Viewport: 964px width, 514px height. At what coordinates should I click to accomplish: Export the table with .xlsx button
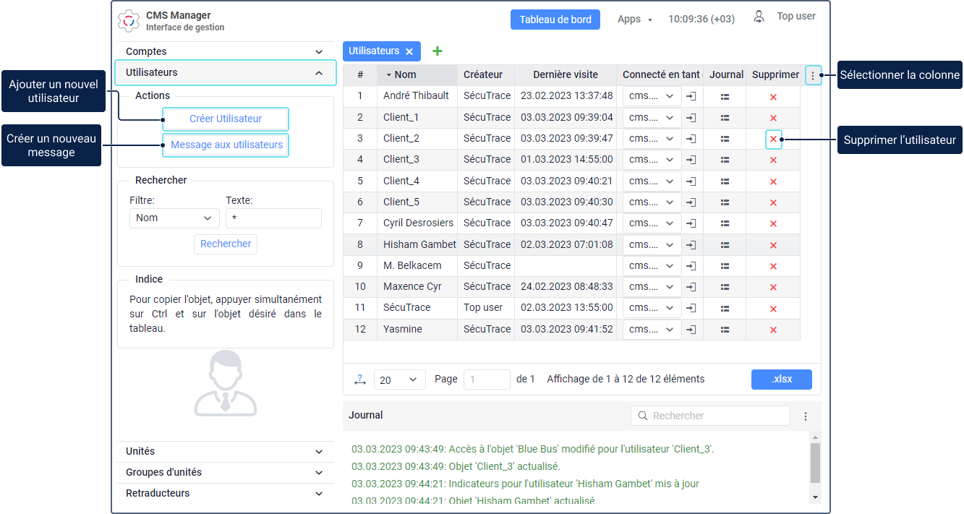(x=781, y=380)
